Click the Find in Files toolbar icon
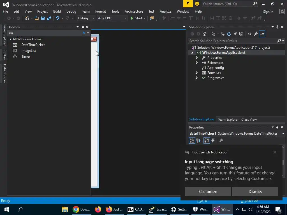This screenshot has width=287, height=215. [152, 18]
